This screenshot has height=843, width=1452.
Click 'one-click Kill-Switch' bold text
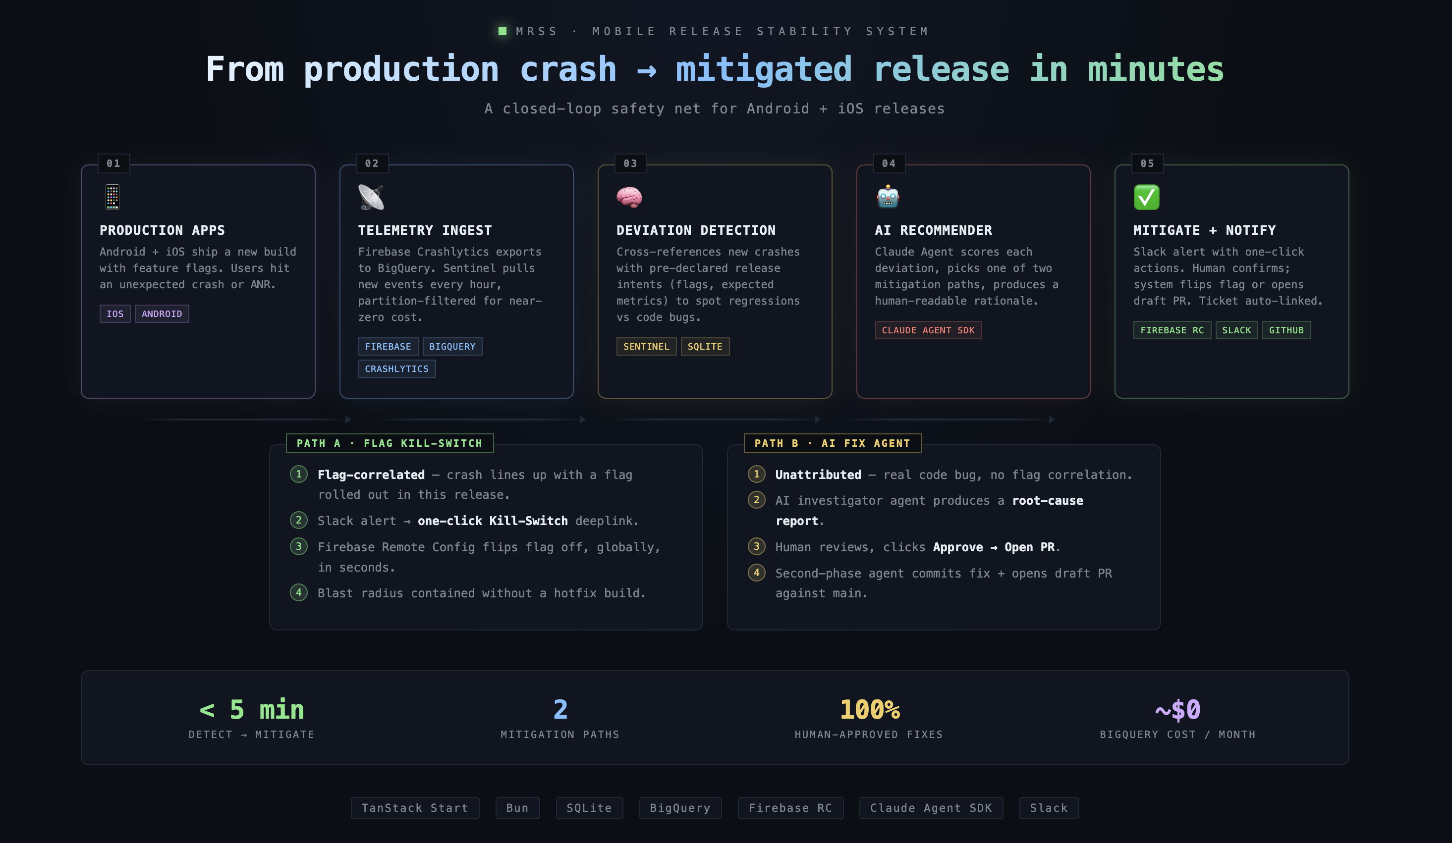(493, 521)
